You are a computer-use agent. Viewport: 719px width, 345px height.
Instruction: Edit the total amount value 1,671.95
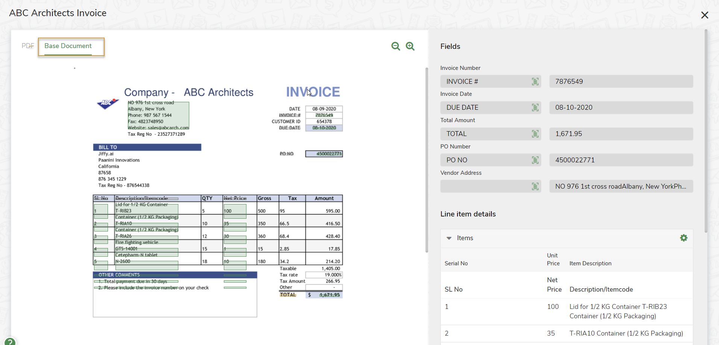pos(621,134)
